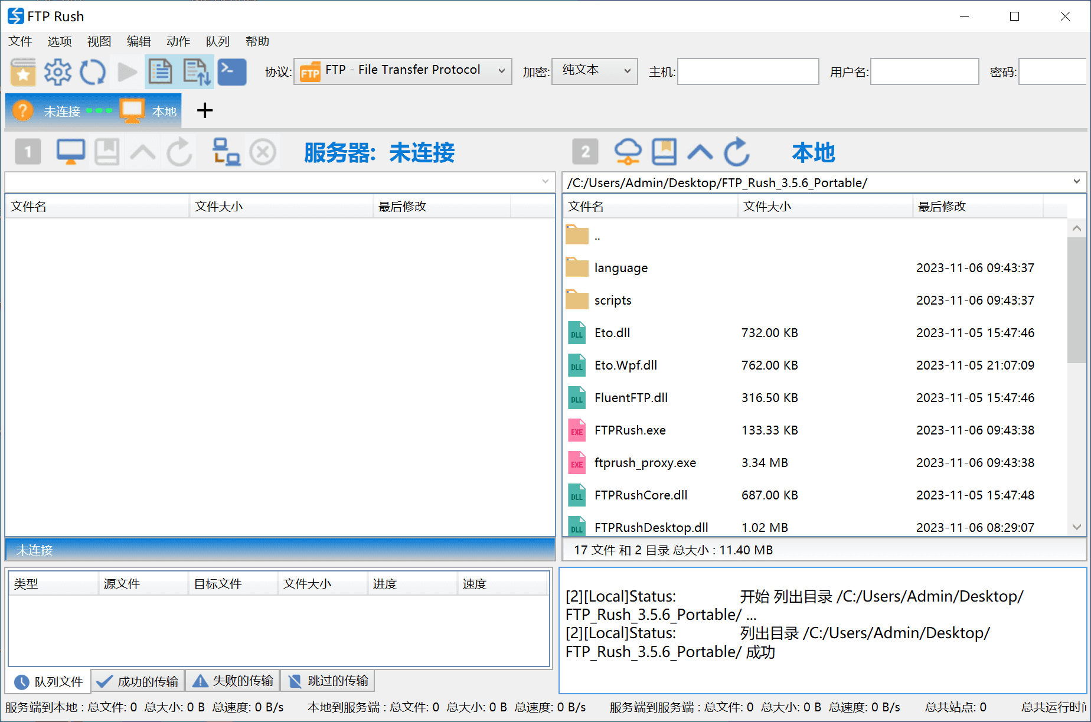This screenshot has height=722, width=1091.
Task: Open the 选项 menu
Action: [x=60, y=41]
